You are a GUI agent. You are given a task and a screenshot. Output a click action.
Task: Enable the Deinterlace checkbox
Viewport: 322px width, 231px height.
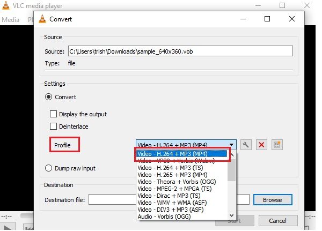[53, 126]
